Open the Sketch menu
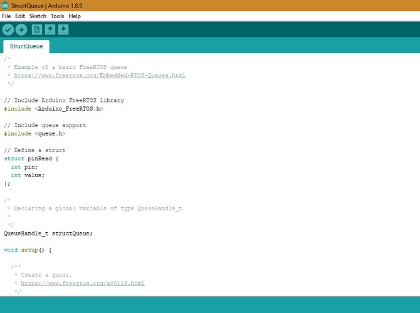Viewport: 420px width, 313px height. [x=38, y=16]
